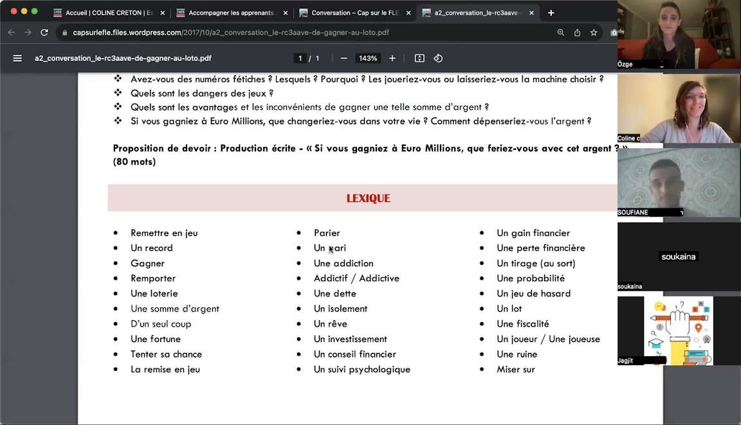Click the word 'Miser sur'
Screen dimensions: 741x425
tap(516, 369)
